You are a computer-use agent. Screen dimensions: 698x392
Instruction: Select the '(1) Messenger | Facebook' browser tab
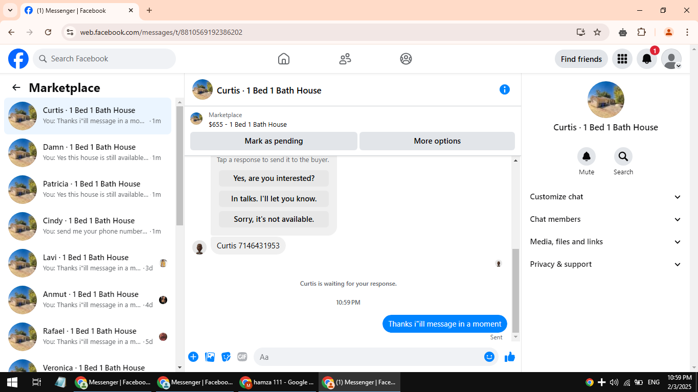pos(79,10)
